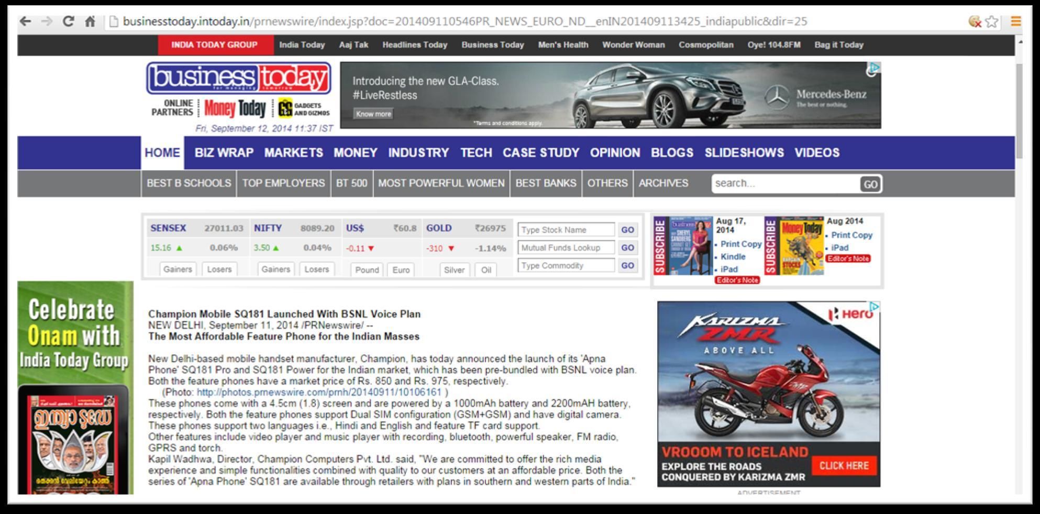The image size is (1040, 514).
Task: Click the Euro currency button
Action: pos(401,270)
